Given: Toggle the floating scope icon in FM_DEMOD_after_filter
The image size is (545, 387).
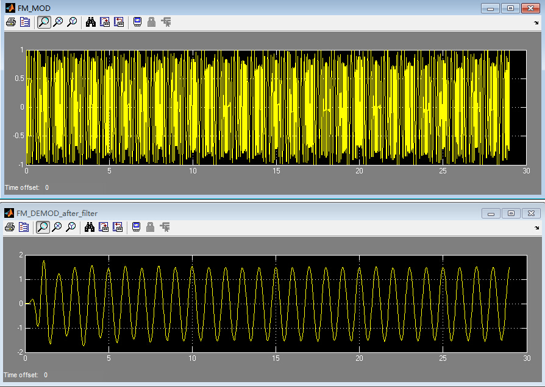Looking at the screenshot, I should 137,228.
